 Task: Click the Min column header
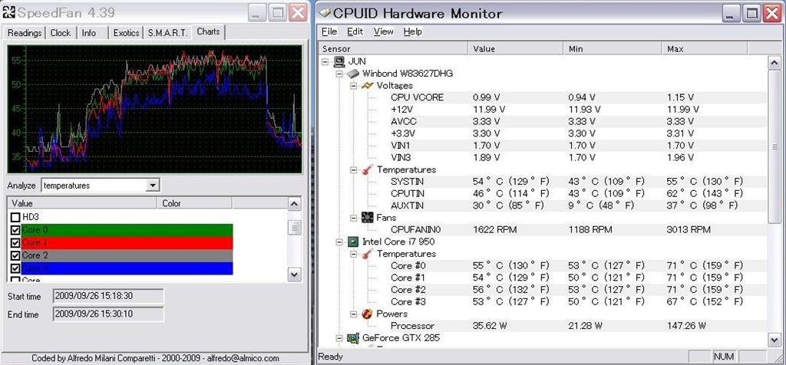pyautogui.click(x=613, y=48)
